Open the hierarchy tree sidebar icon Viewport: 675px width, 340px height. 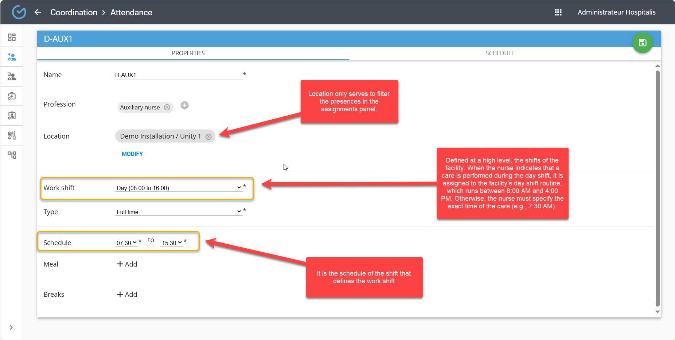(12, 155)
